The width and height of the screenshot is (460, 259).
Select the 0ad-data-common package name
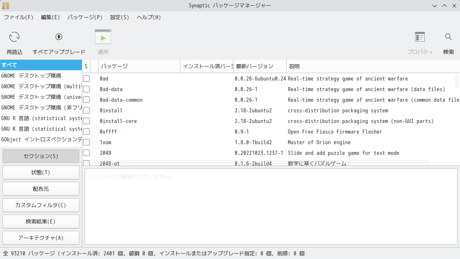point(121,100)
